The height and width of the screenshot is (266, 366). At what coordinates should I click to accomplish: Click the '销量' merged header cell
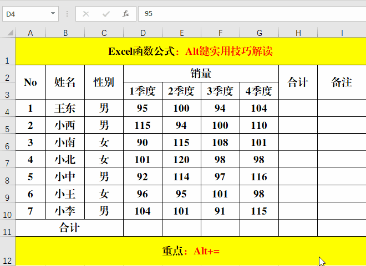[x=201, y=74]
